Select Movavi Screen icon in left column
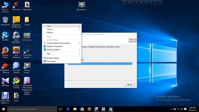199x112 pixels. click(27, 68)
